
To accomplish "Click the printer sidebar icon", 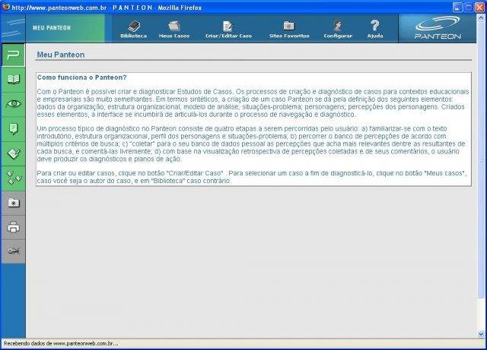I will 14,227.
